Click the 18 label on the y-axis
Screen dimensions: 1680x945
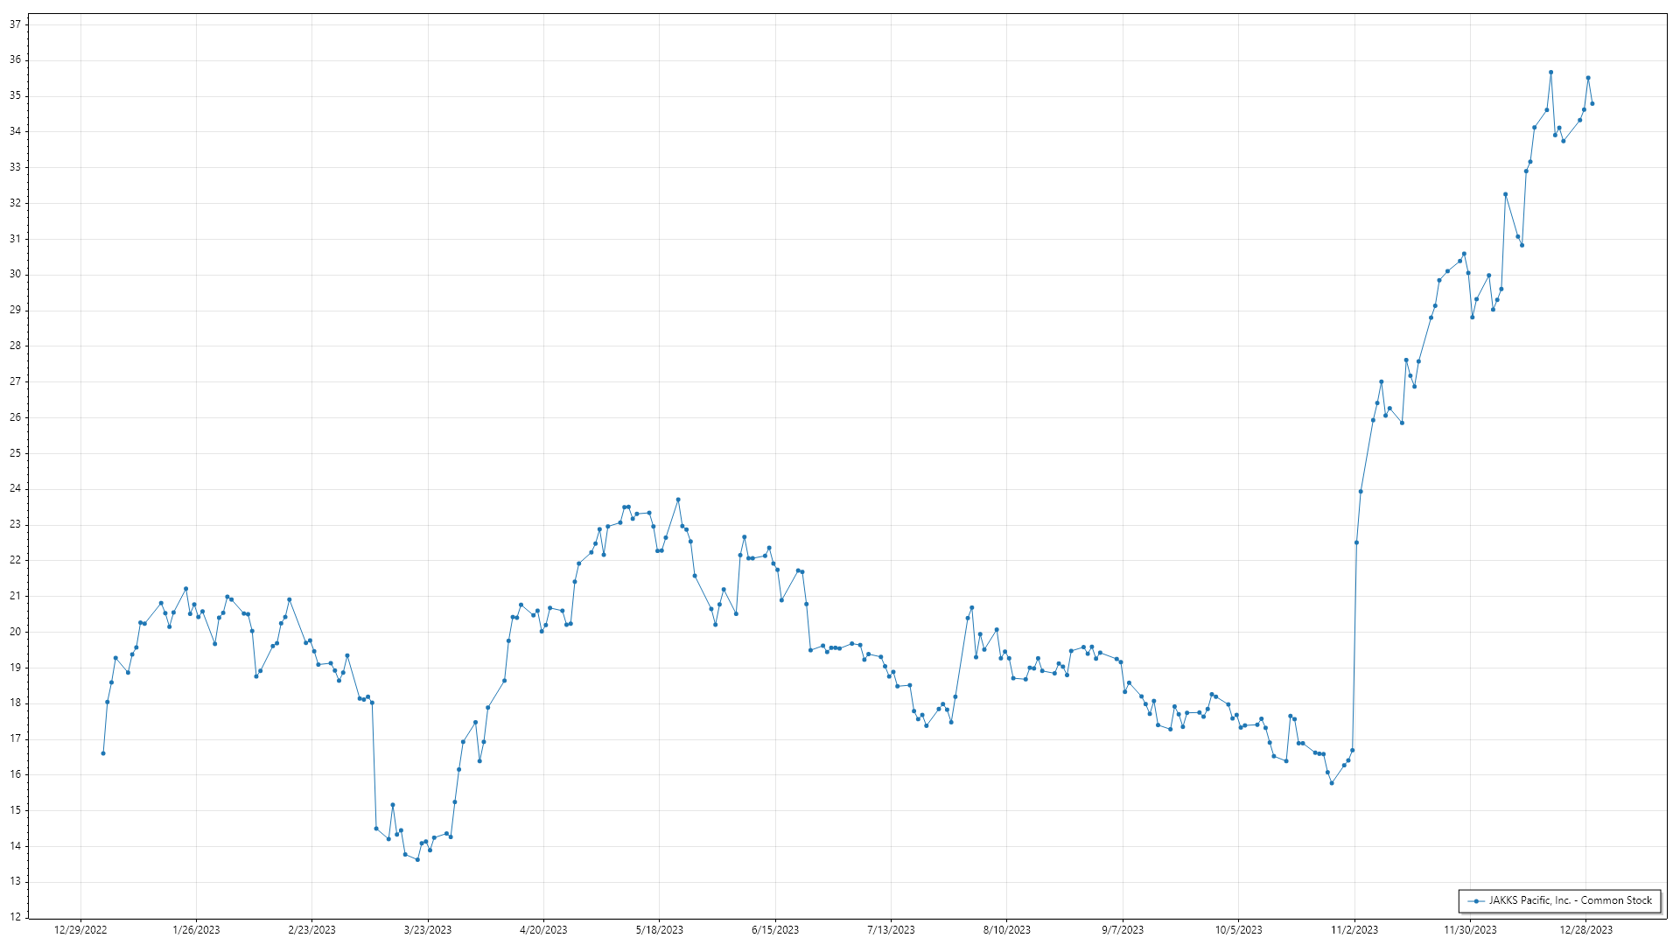pyautogui.click(x=15, y=703)
